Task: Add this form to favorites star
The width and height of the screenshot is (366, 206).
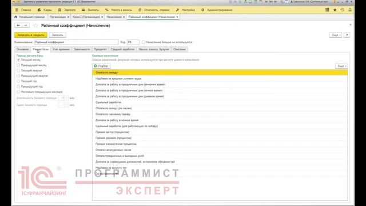Action: pyautogui.click(x=35, y=25)
